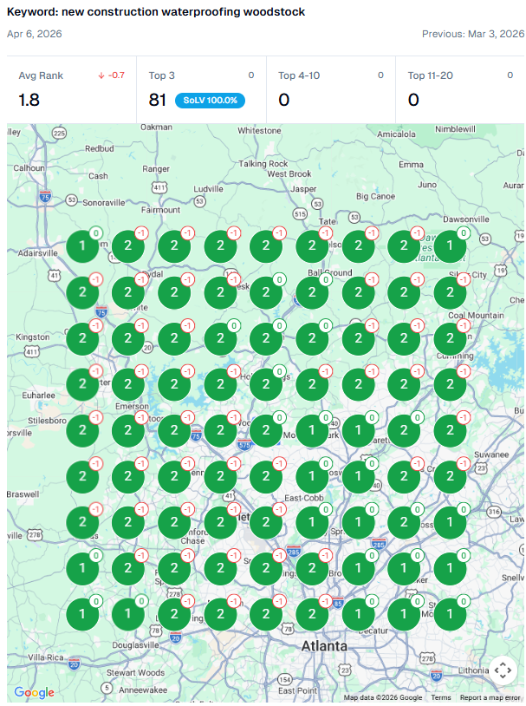Click the Atlanta city label on the map
The image size is (526, 706).
324,646
